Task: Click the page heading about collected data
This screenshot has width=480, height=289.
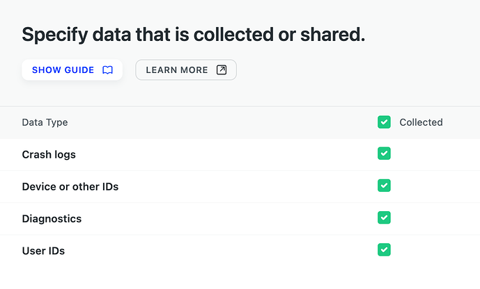Action: coord(194,34)
